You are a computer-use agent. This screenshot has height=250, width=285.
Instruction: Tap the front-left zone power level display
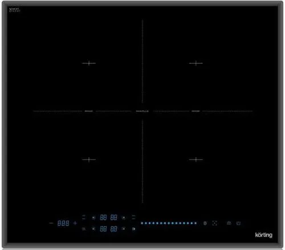(x=103, y=229)
